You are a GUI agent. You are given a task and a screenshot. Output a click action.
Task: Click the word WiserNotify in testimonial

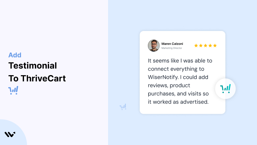(x=163, y=77)
